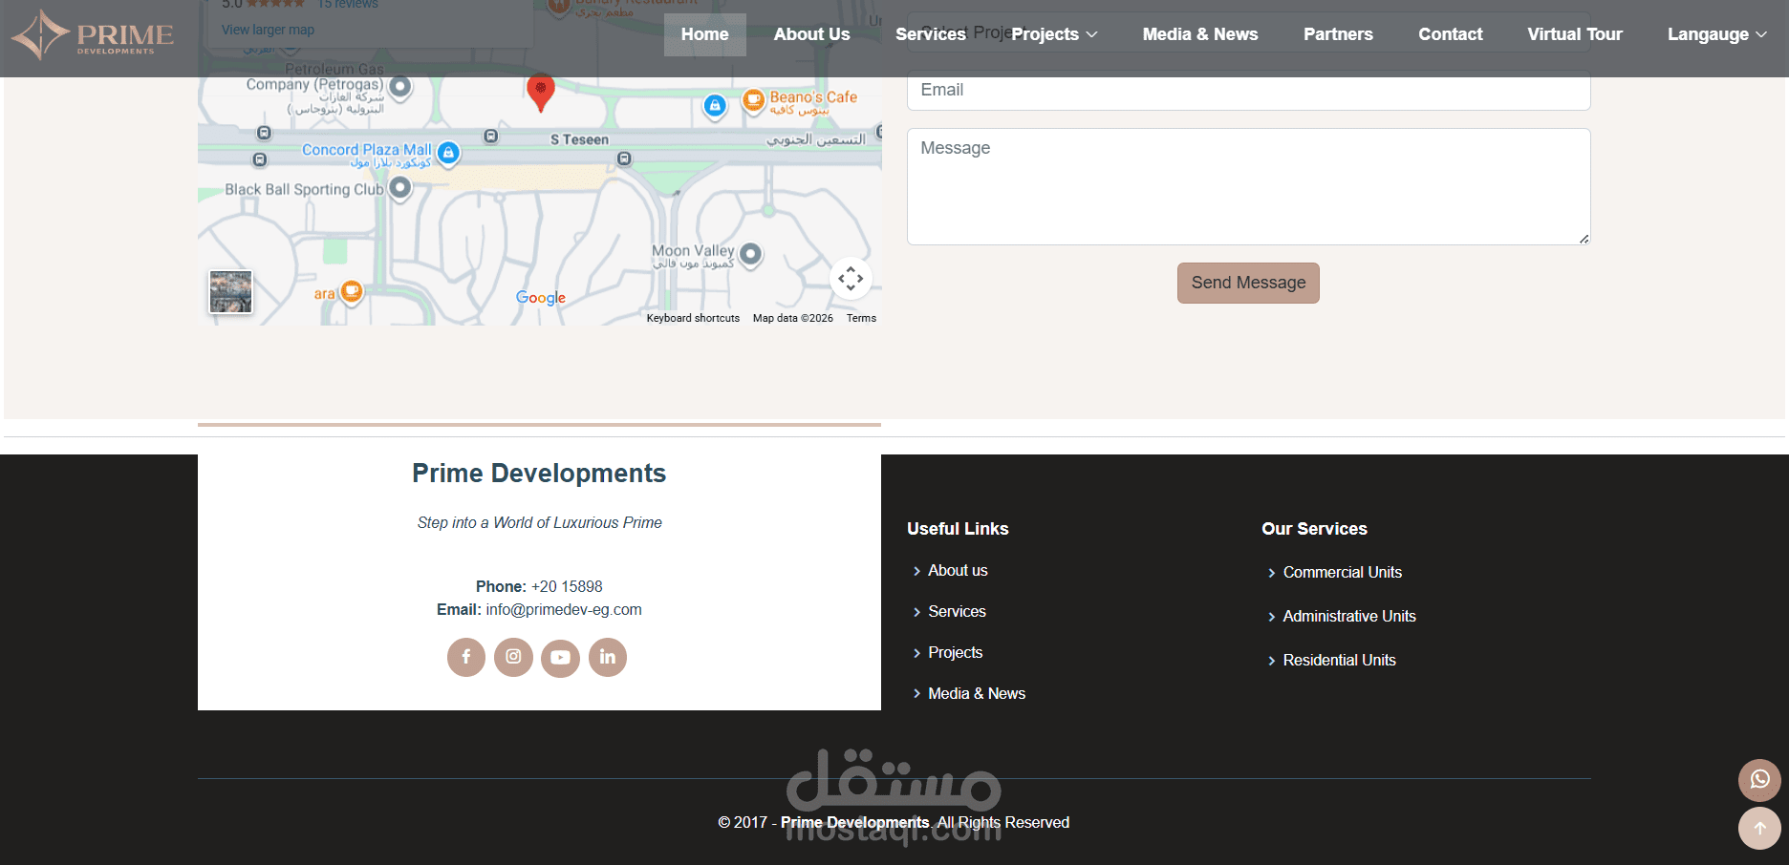Screen dimensions: 1789x865
Task: Click the Prime Developments logo in header
Action: point(92,35)
